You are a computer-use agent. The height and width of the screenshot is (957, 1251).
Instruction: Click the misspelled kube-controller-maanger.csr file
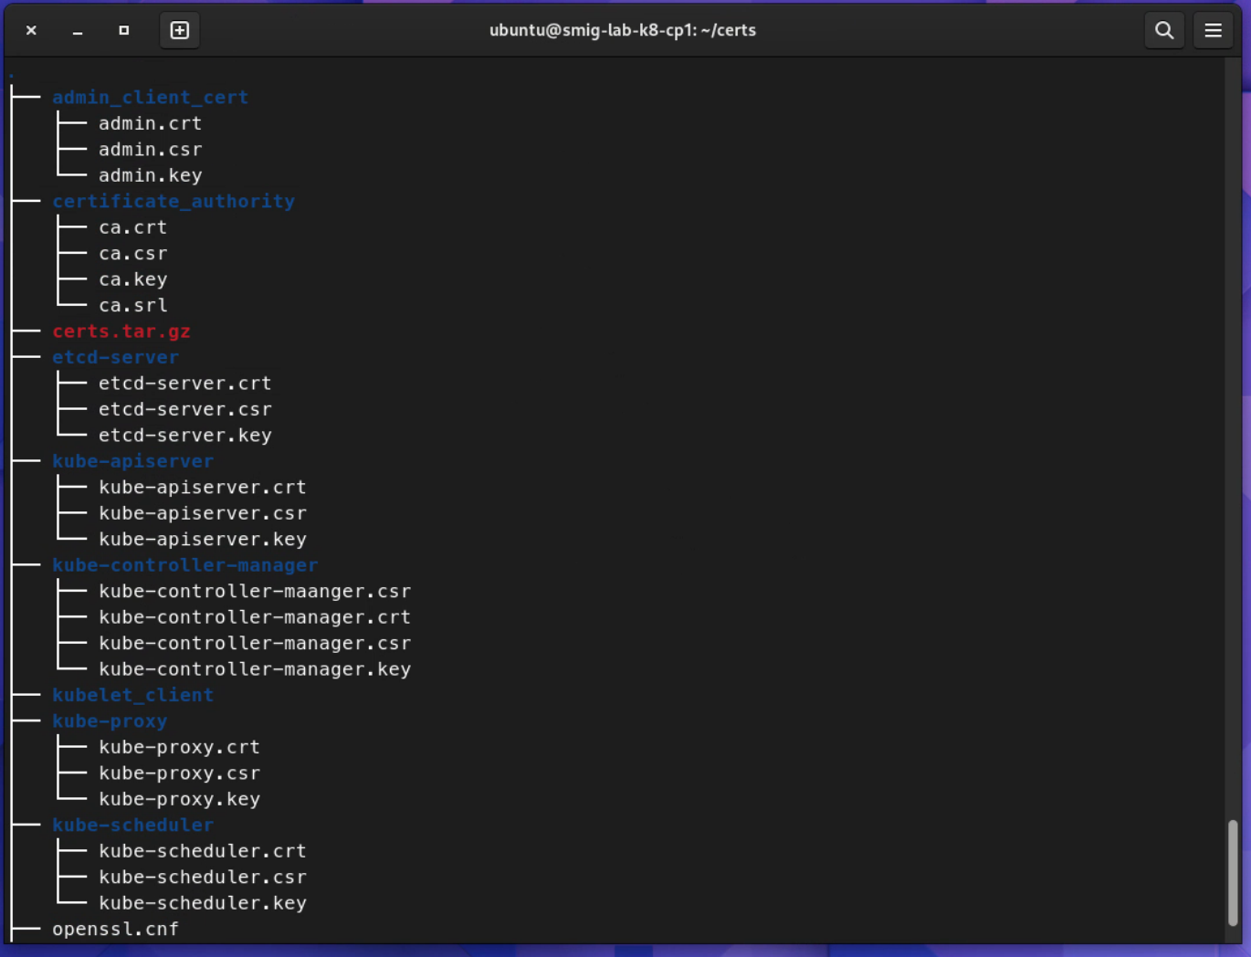pos(255,591)
